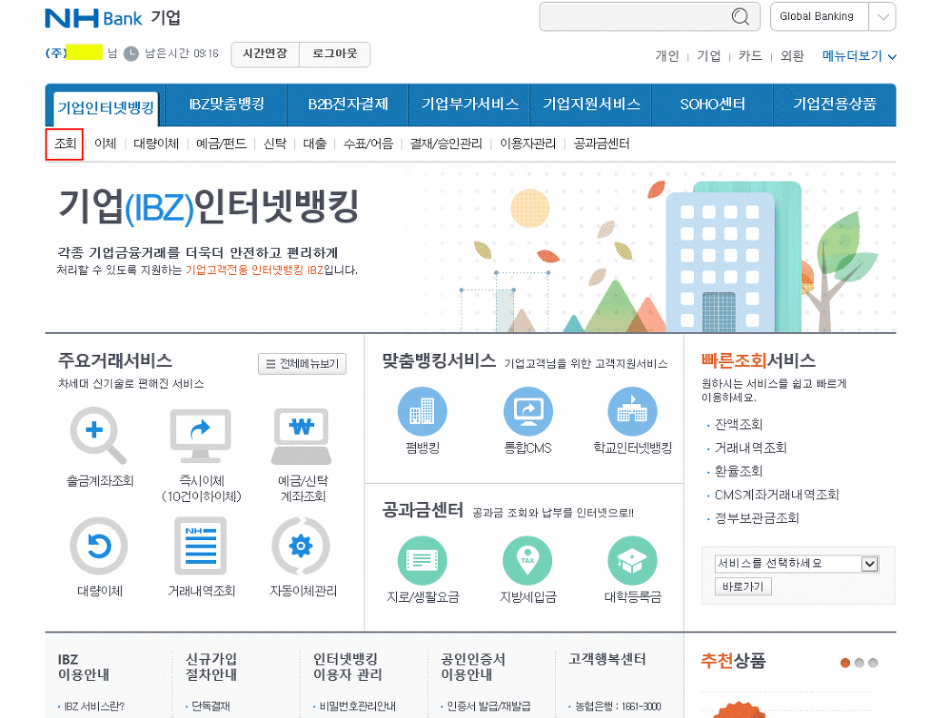Image resolution: width=930 pixels, height=718 pixels.
Task: Click 로그아웃 button
Action: coord(334,54)
